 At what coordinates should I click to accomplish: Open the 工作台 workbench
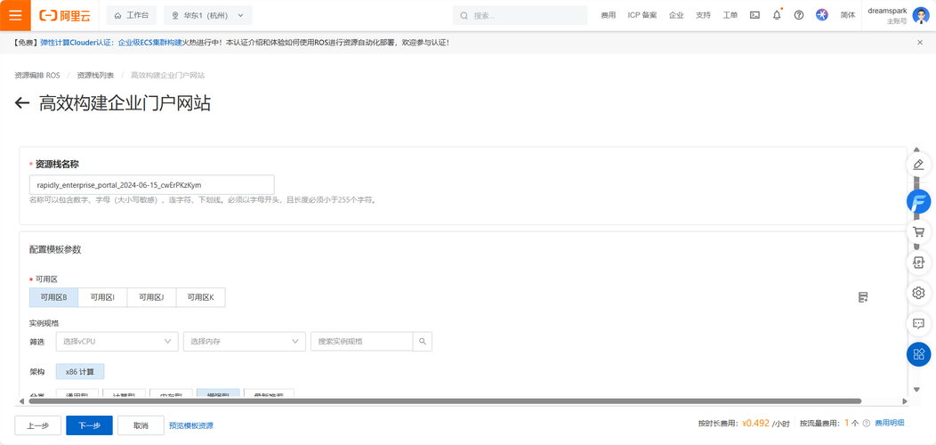[x=131, y=15]
